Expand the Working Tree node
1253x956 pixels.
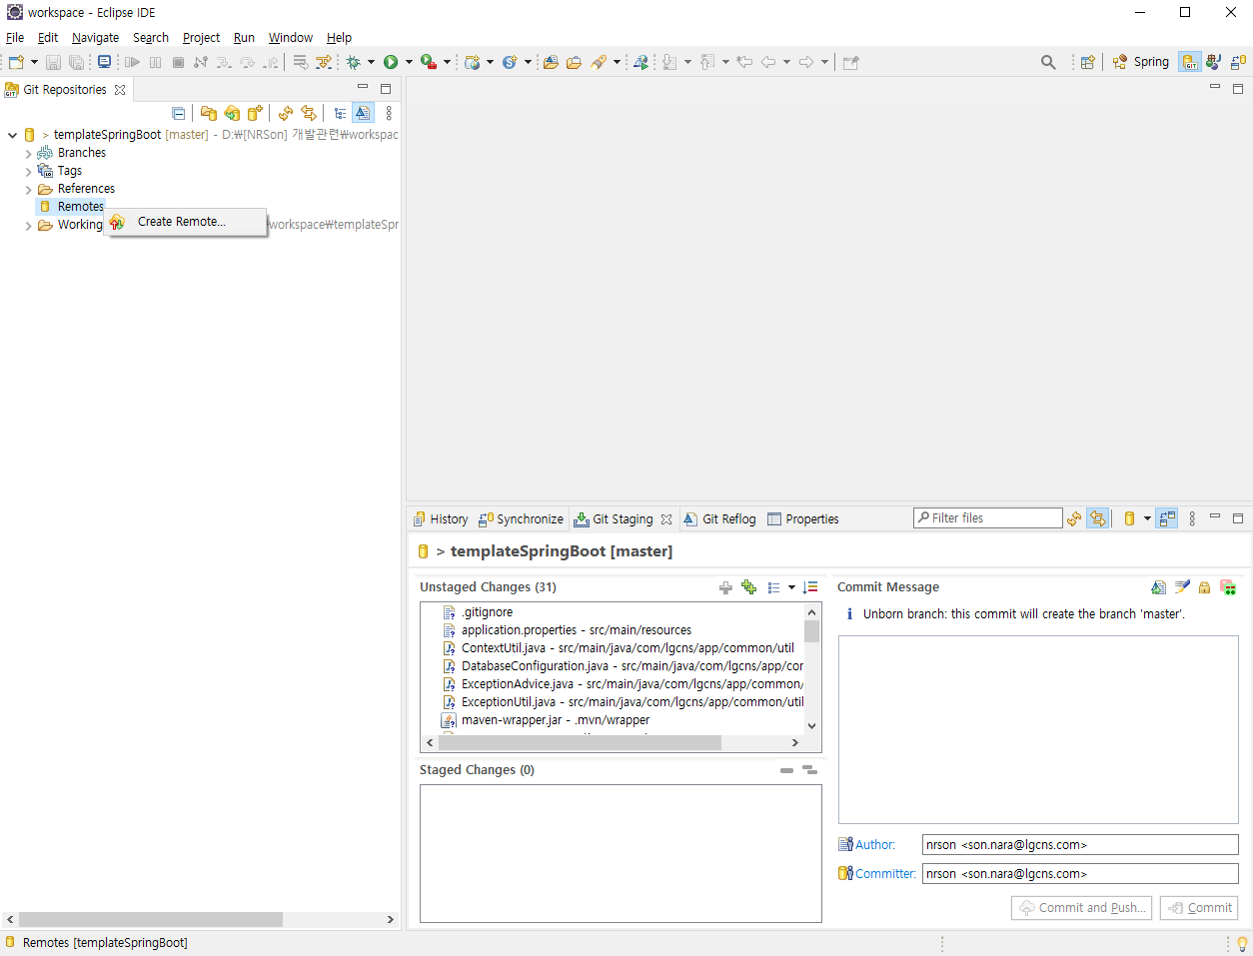(x=28, y=224)
